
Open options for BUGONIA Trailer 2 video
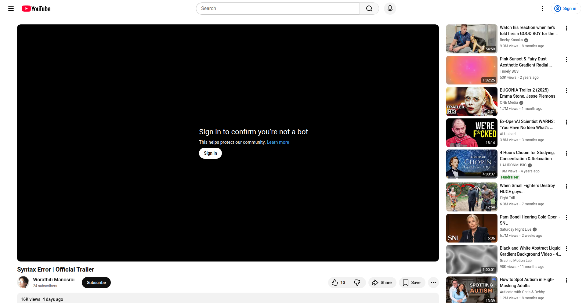[566, 91]
